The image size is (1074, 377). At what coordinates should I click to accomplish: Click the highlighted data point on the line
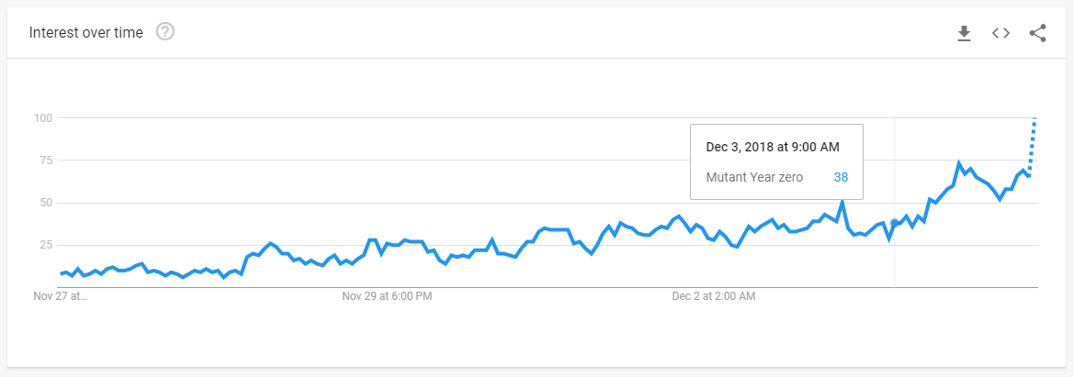[x=895, y=222]
